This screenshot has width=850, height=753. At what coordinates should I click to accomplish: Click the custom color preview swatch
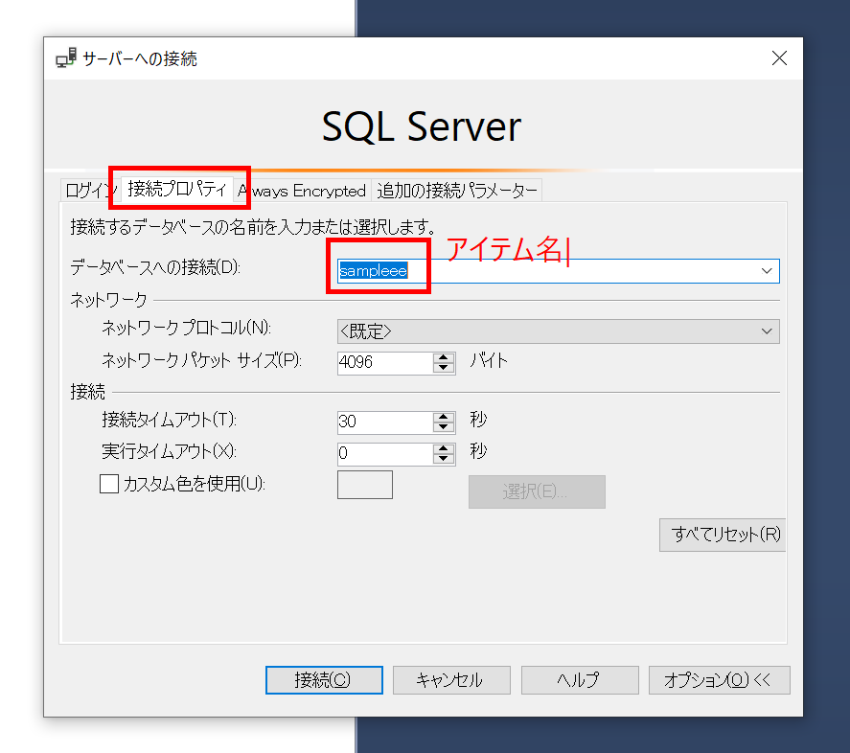point(365,485)
